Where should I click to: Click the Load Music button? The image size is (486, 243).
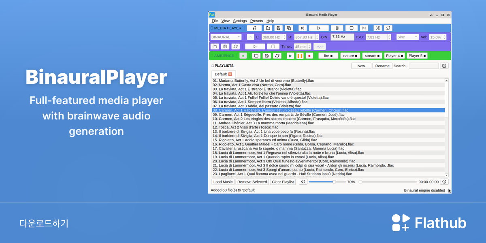point(223,182)
